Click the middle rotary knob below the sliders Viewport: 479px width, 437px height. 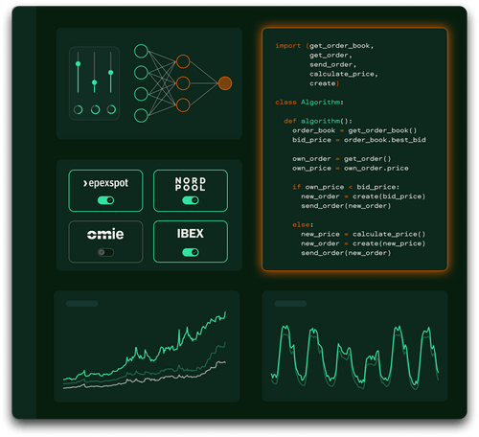tap(95, 109)
